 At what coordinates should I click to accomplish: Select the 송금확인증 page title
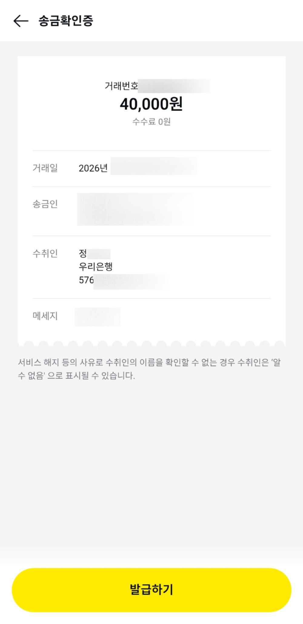coord(66,21)
